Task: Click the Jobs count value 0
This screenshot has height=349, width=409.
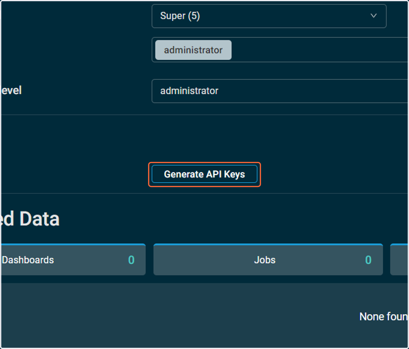Action: (x=368, y=260)
